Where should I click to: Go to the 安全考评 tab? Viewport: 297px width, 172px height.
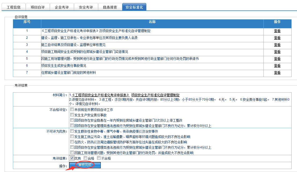(86, 7)
